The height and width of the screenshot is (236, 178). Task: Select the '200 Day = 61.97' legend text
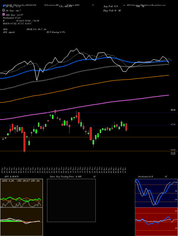point(14,15)
